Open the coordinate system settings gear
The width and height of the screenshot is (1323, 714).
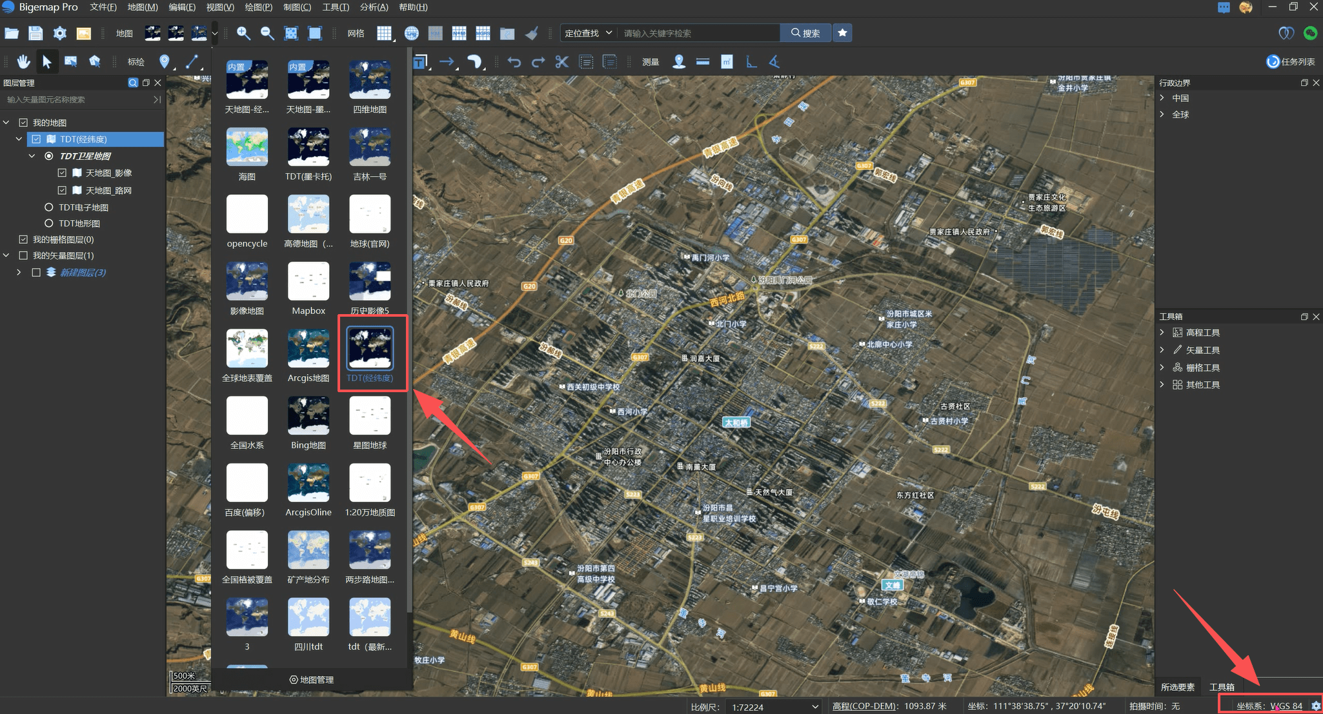(1316, 706)
